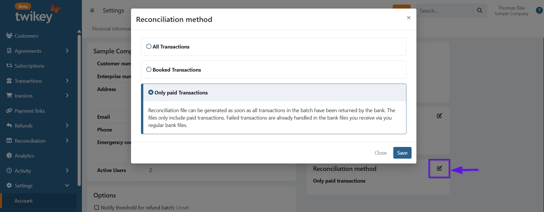This screenshot has width=544, height=212.
Task: Click the Reconciliation method edit icon
Action: tap(439, 168)
